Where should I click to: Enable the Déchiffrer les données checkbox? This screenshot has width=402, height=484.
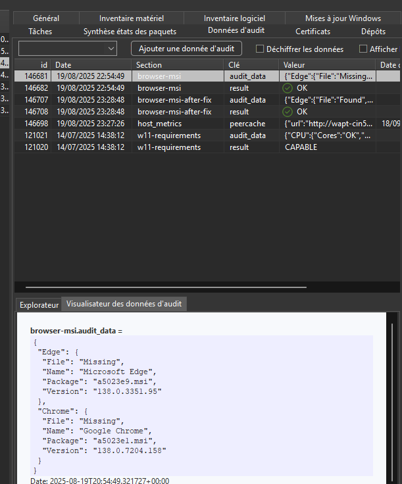pos(260,49)
